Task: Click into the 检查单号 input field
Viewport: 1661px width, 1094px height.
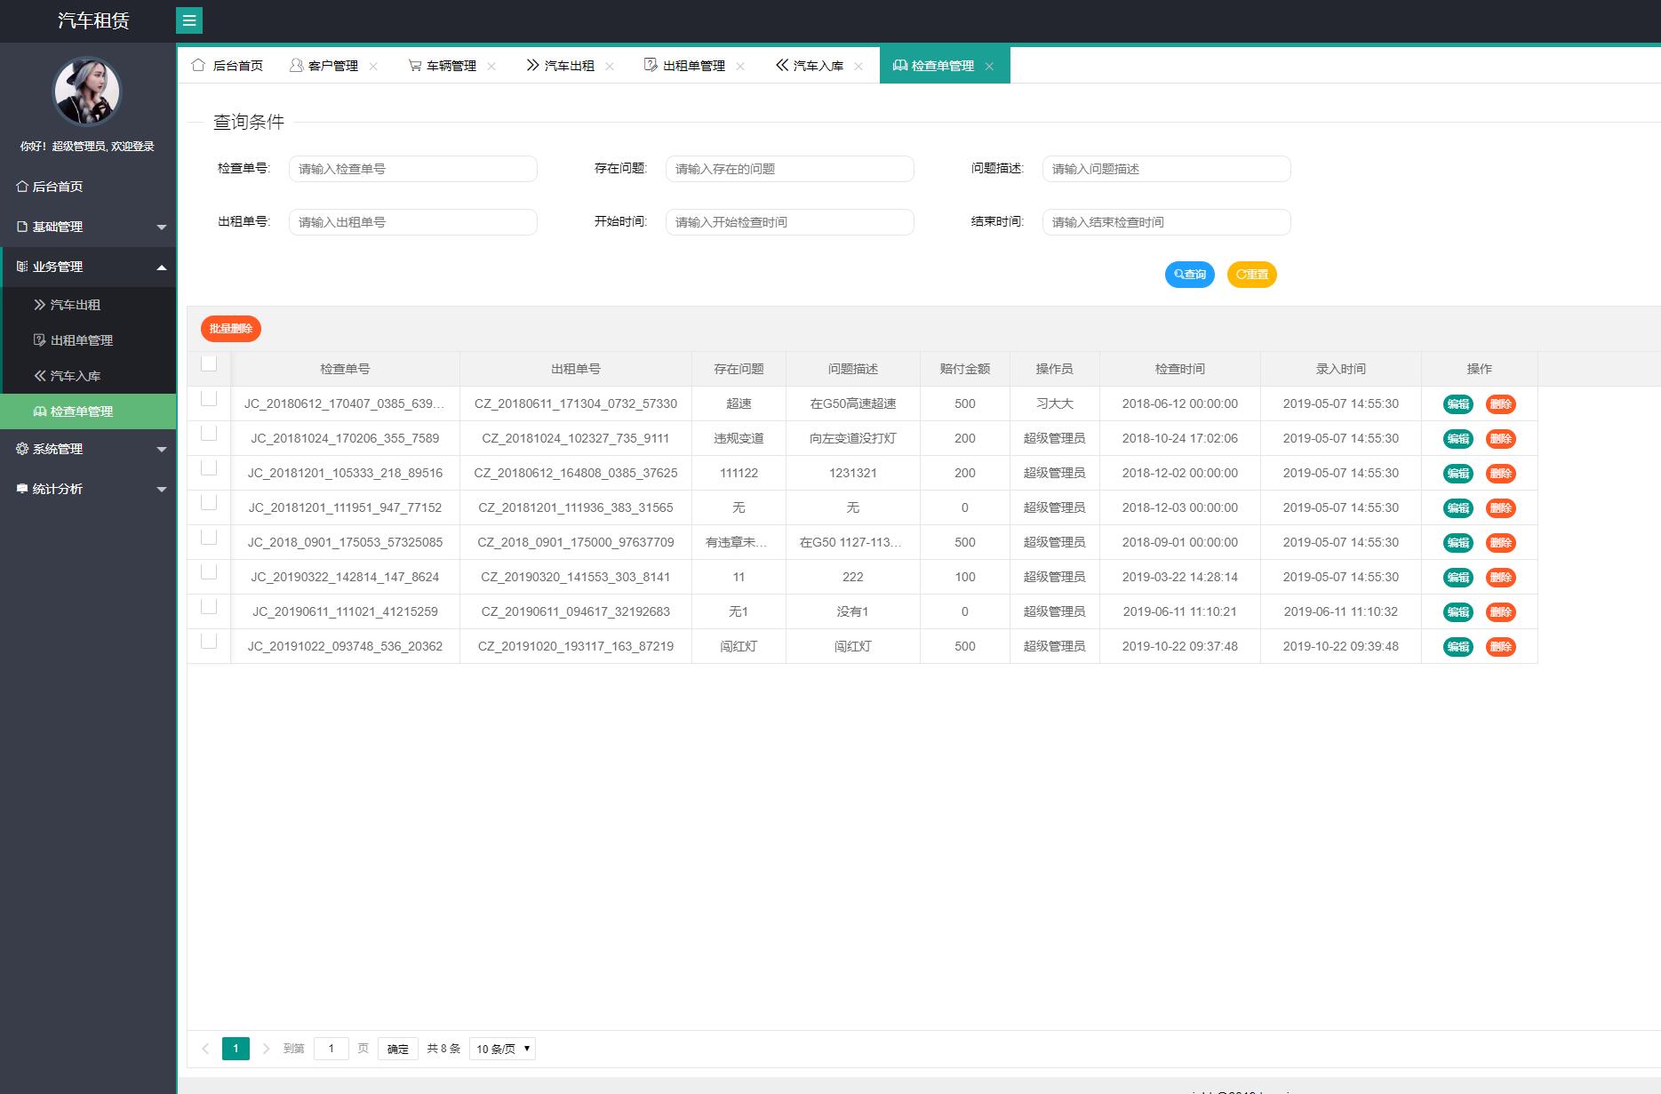Action: pos(412,169)
